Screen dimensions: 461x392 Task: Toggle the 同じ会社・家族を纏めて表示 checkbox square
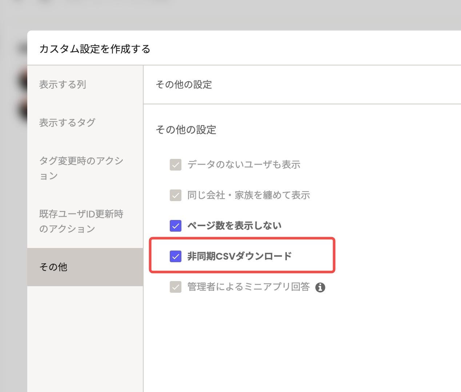tap(176, 195)
